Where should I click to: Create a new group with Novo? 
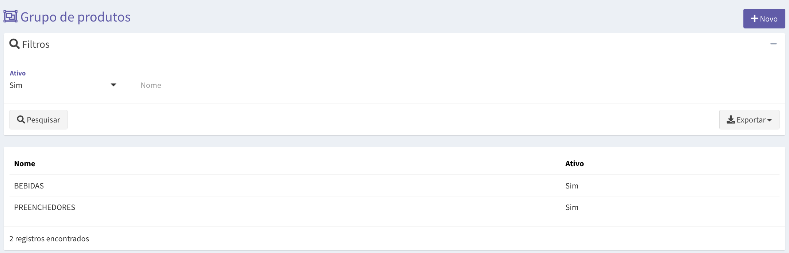click(x=764, y=19)
